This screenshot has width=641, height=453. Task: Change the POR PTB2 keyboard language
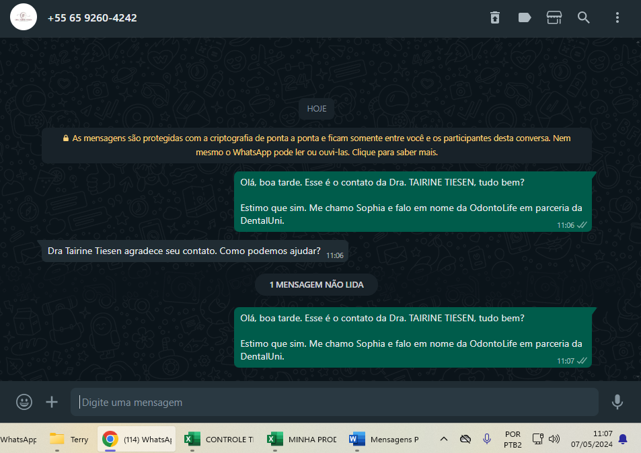point(513,440)
